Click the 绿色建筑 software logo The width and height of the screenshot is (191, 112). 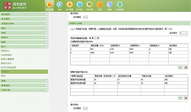[x=15, y=6]
